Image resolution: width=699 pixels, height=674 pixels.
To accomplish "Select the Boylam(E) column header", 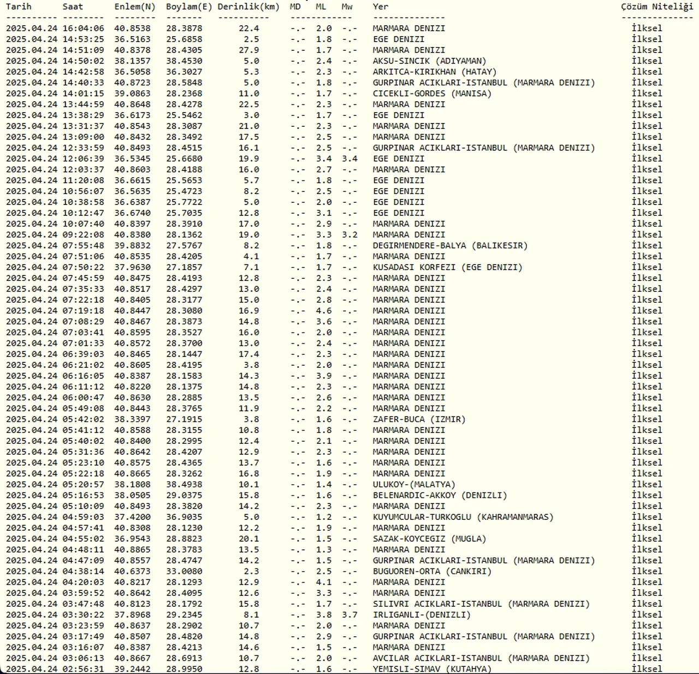I will 189,7.
